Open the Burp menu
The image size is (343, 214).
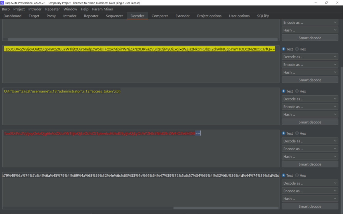point(6,9)
